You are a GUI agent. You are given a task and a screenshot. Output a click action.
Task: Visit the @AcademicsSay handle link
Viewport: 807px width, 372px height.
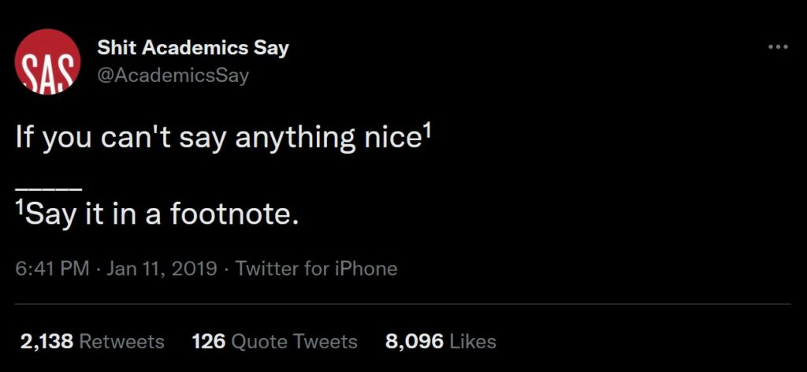pos(173,76)
